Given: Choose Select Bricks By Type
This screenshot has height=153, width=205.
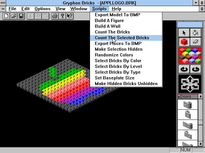Looking at the screenshot, I should point(126,72).
